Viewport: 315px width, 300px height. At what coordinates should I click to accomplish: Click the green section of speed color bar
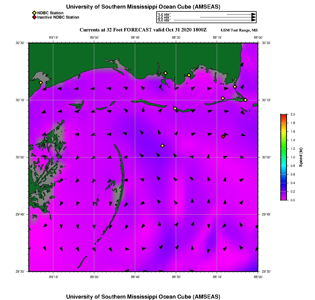click(283, 149)
